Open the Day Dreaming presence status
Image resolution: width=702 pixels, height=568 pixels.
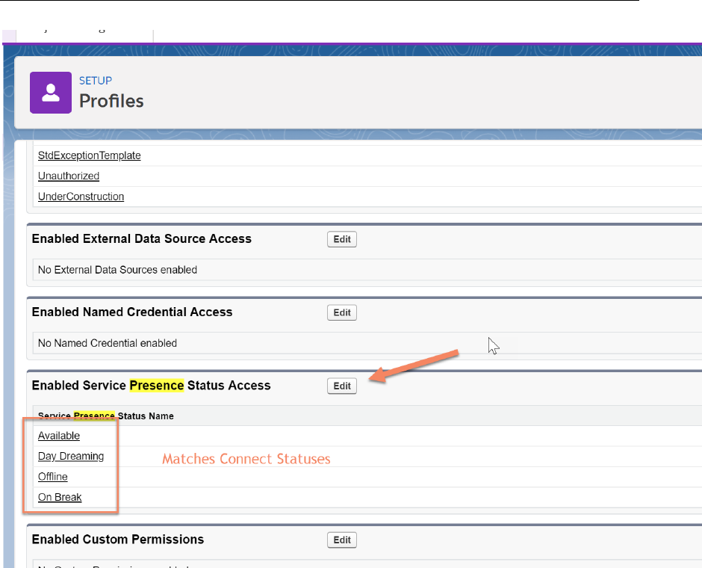point(71,456)
